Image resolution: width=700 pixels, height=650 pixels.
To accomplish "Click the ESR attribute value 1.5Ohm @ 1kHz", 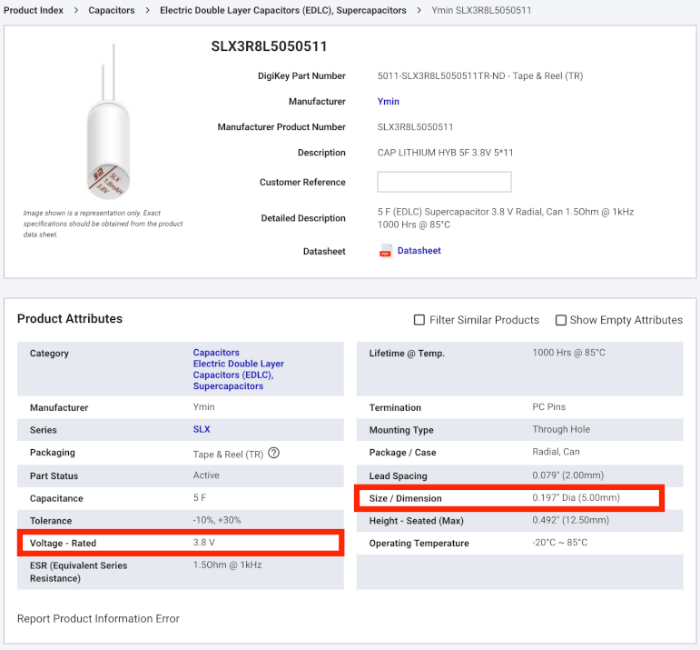I will click(227, 565).
